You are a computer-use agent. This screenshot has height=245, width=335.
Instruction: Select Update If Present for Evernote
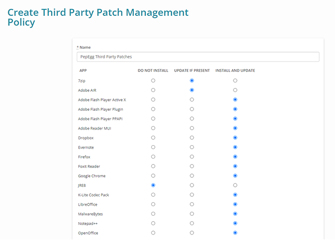192,147
